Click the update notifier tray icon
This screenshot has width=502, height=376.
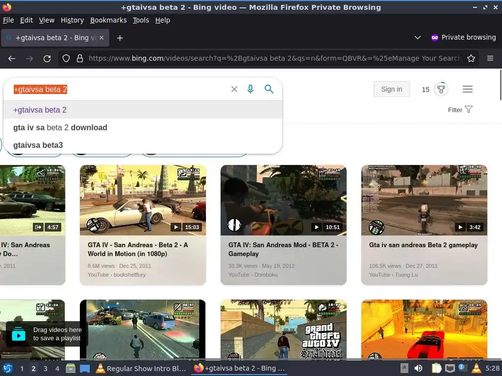(463, 368)
